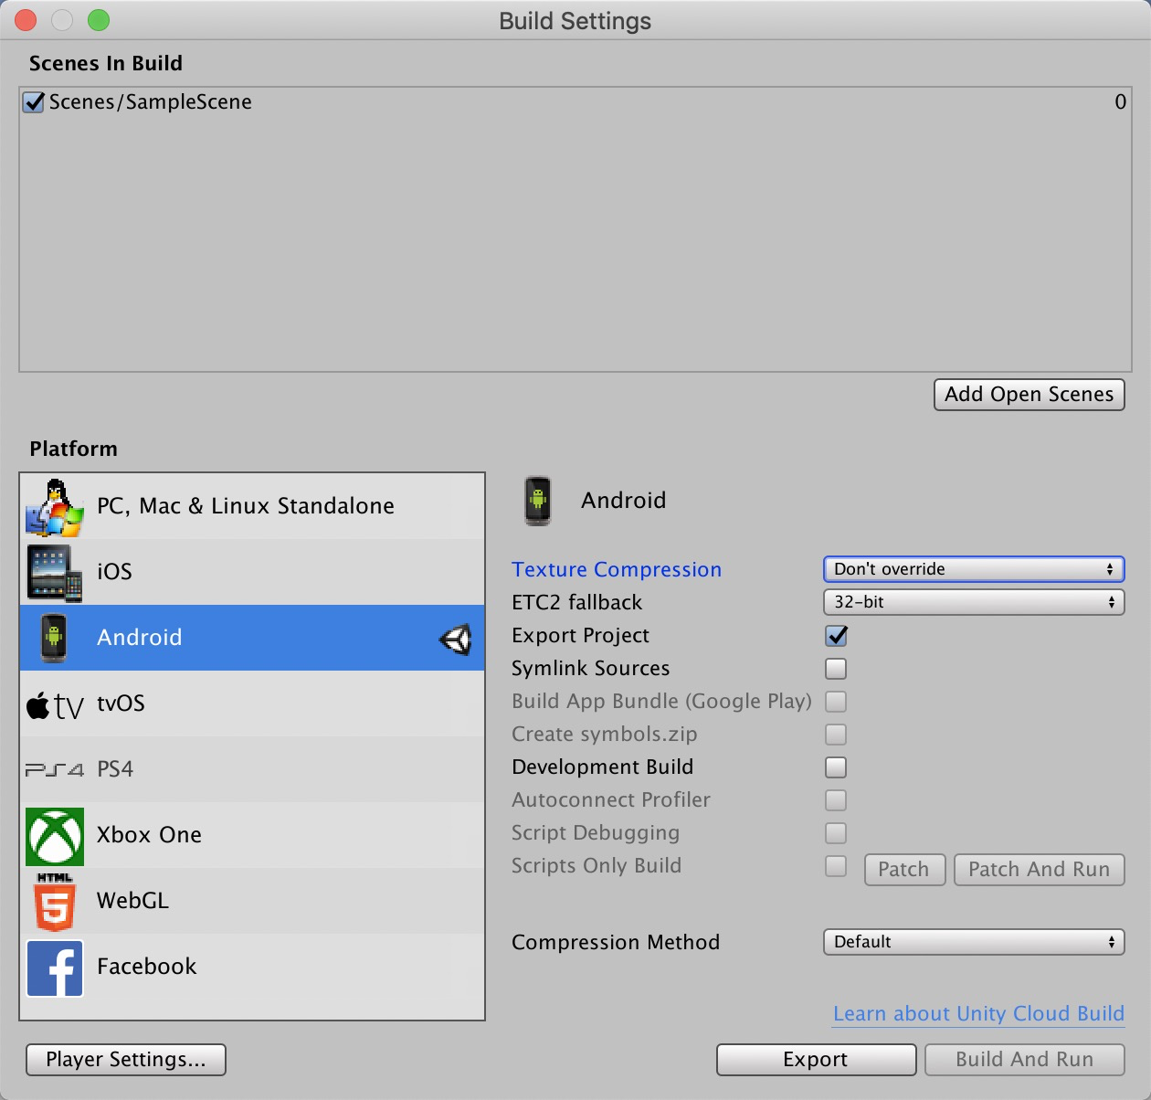
Task: Uncheck the Scenes/SampleScene checkbox
Action: 34,102
